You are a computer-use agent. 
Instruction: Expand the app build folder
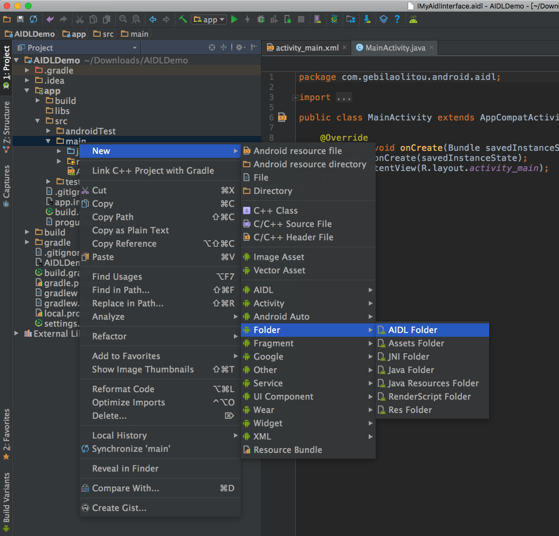click(38, 101)
